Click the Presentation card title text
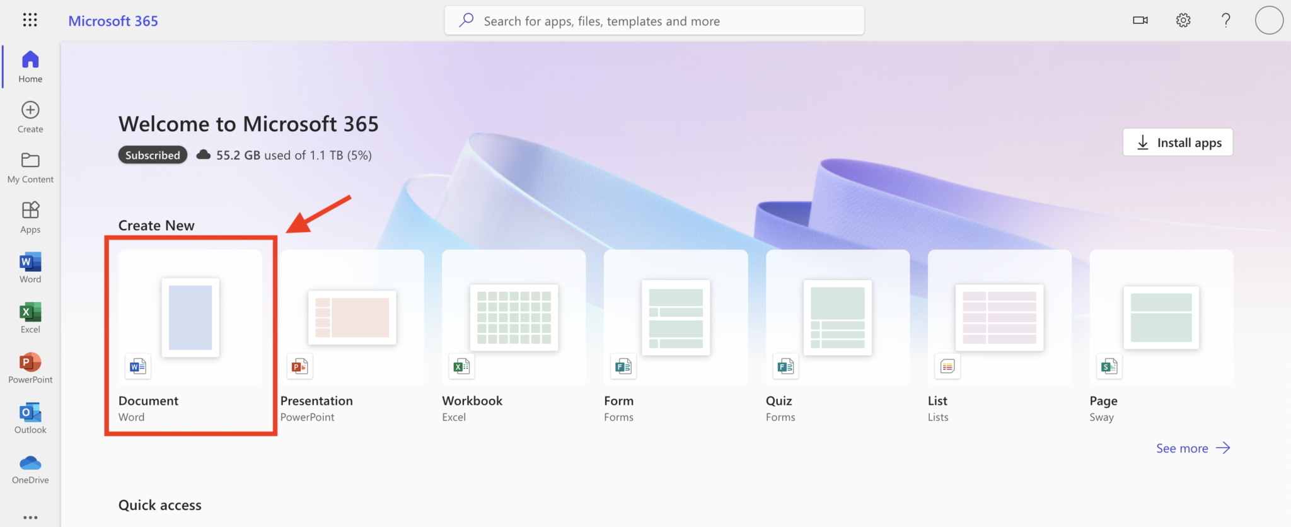Image resolution: width=1291 pixels, height=527 pixels. point(316,401)
